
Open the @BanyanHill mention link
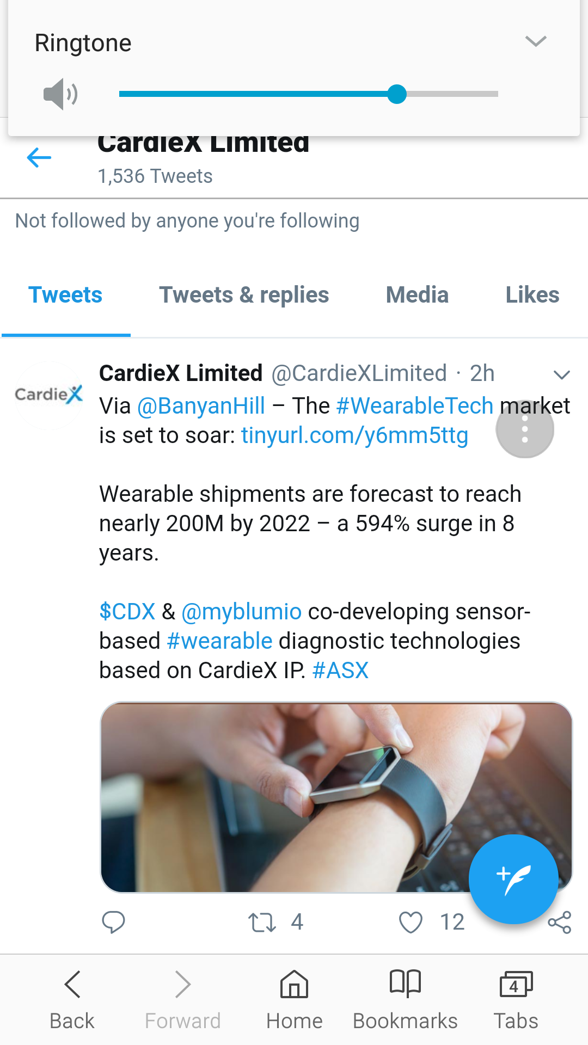point(201,406)
